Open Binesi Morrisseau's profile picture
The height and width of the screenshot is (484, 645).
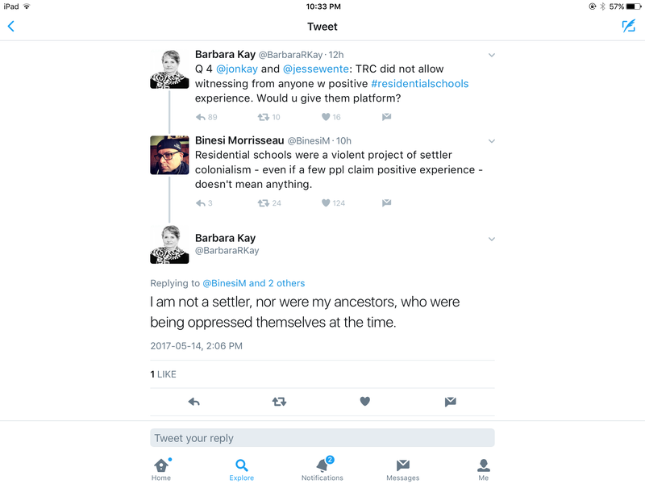tap(169, 155)
